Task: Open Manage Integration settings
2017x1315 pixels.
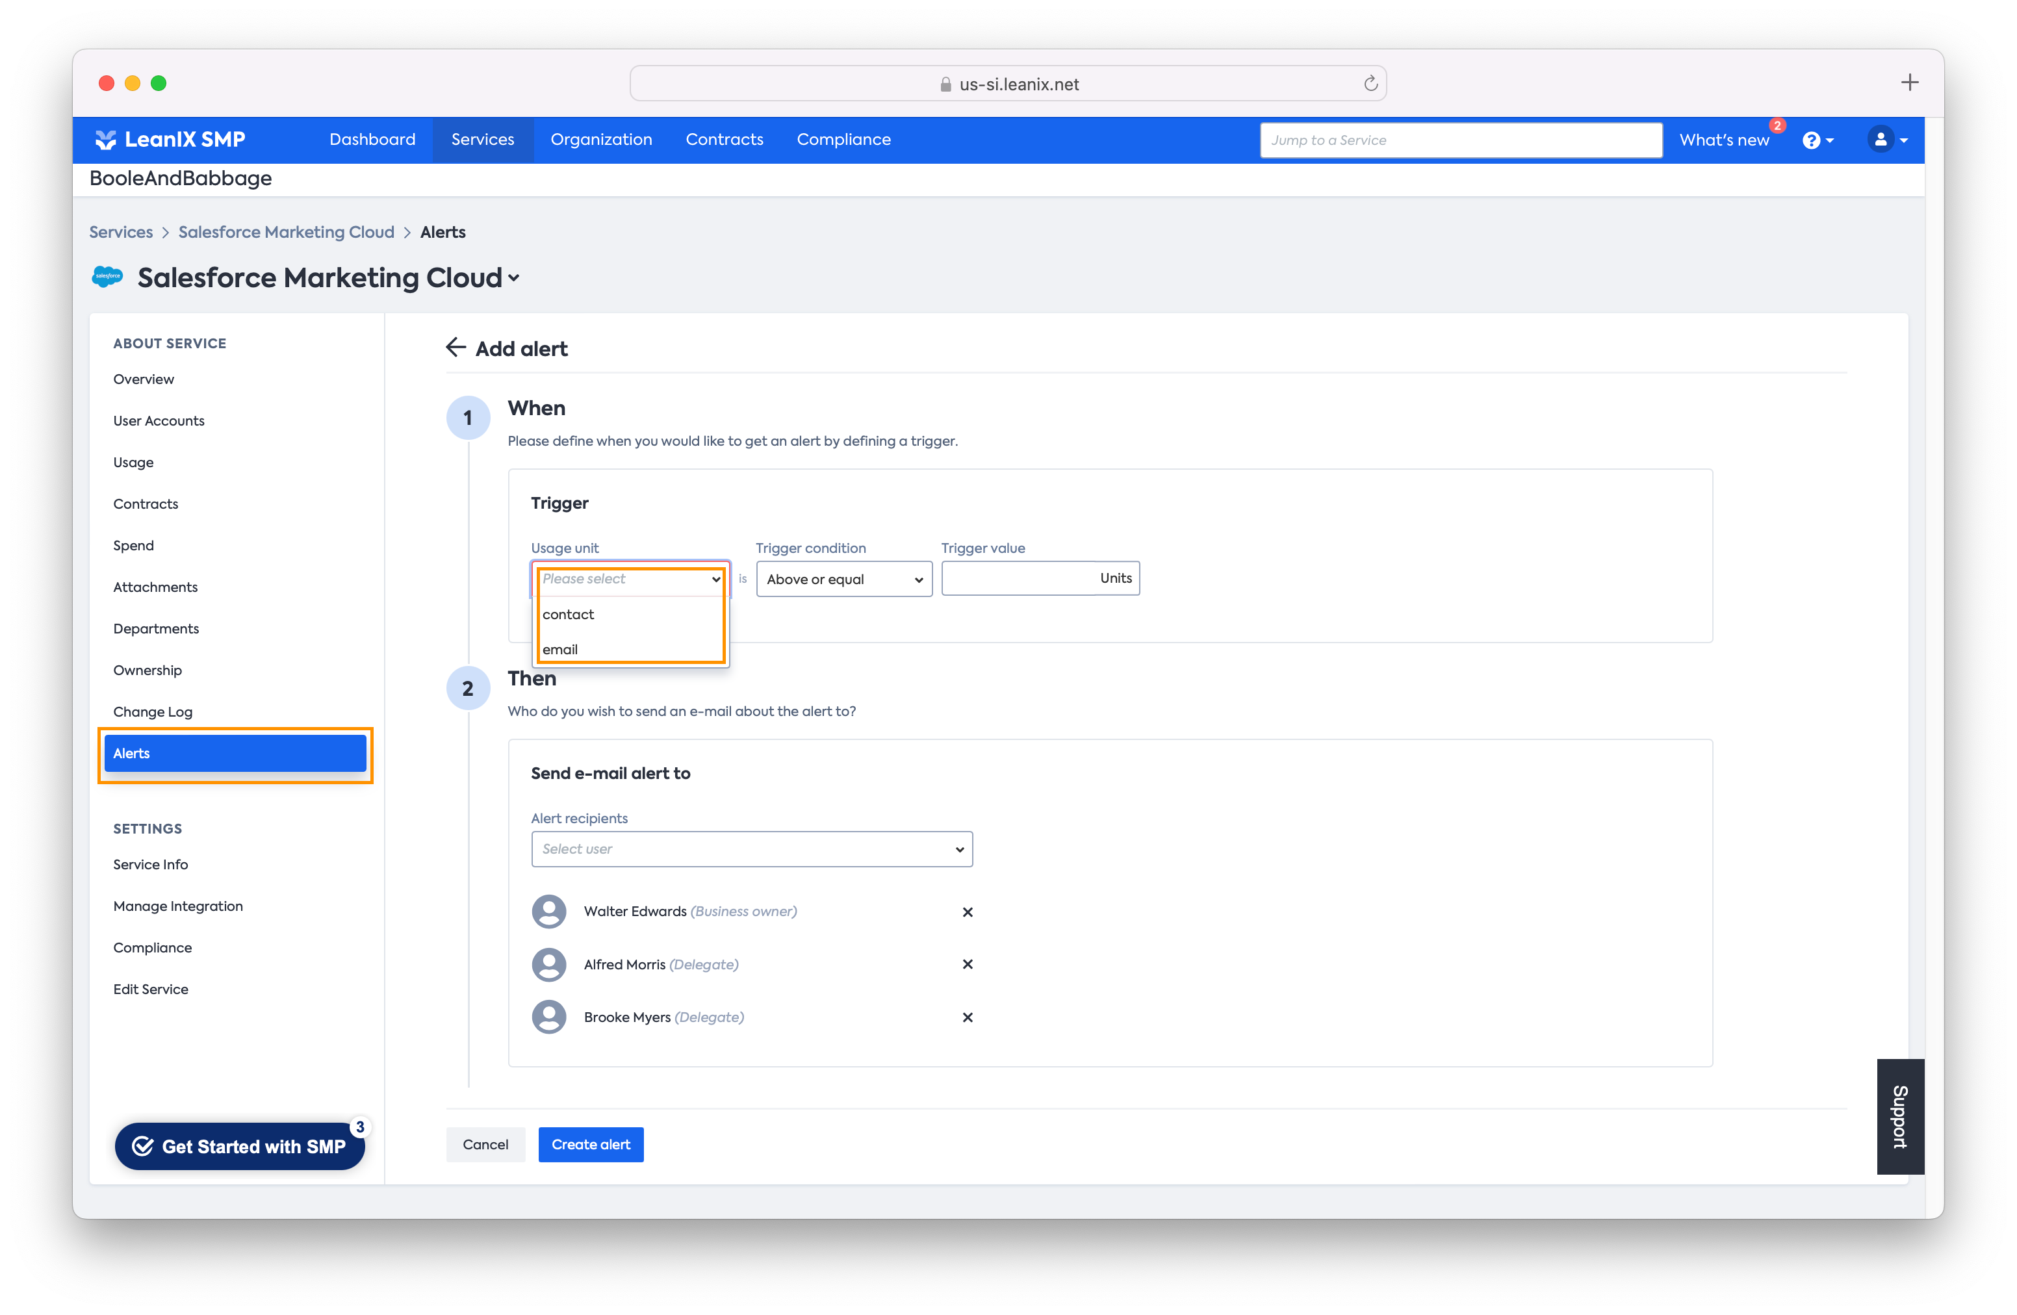Action: [x=178, y=905]
